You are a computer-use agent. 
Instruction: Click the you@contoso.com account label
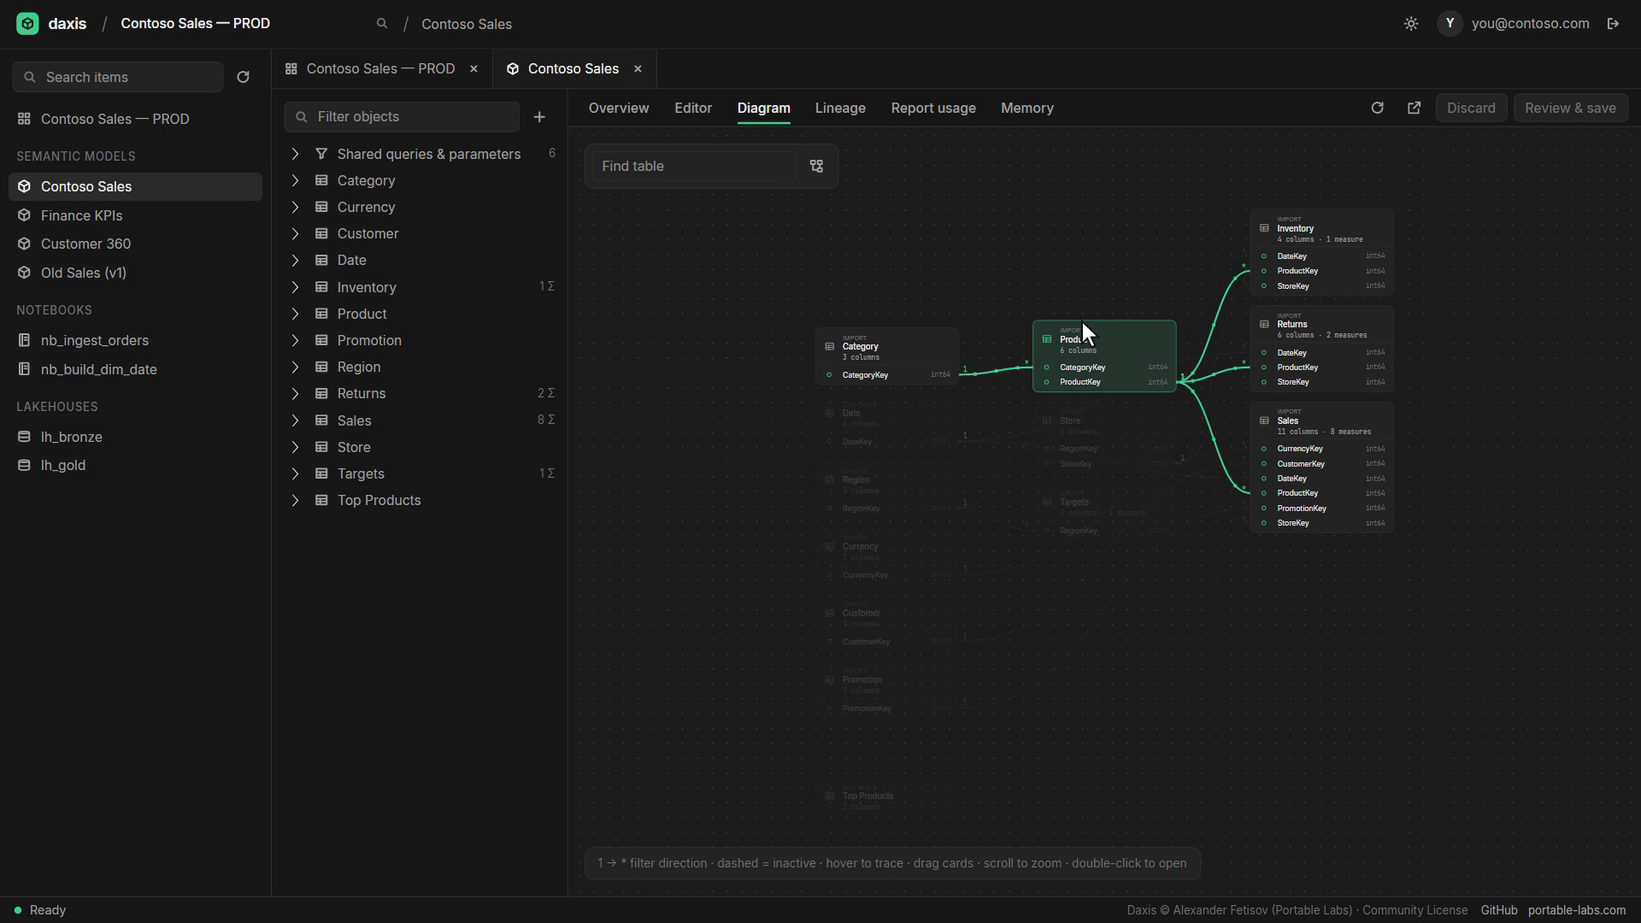click(1531, 24)
